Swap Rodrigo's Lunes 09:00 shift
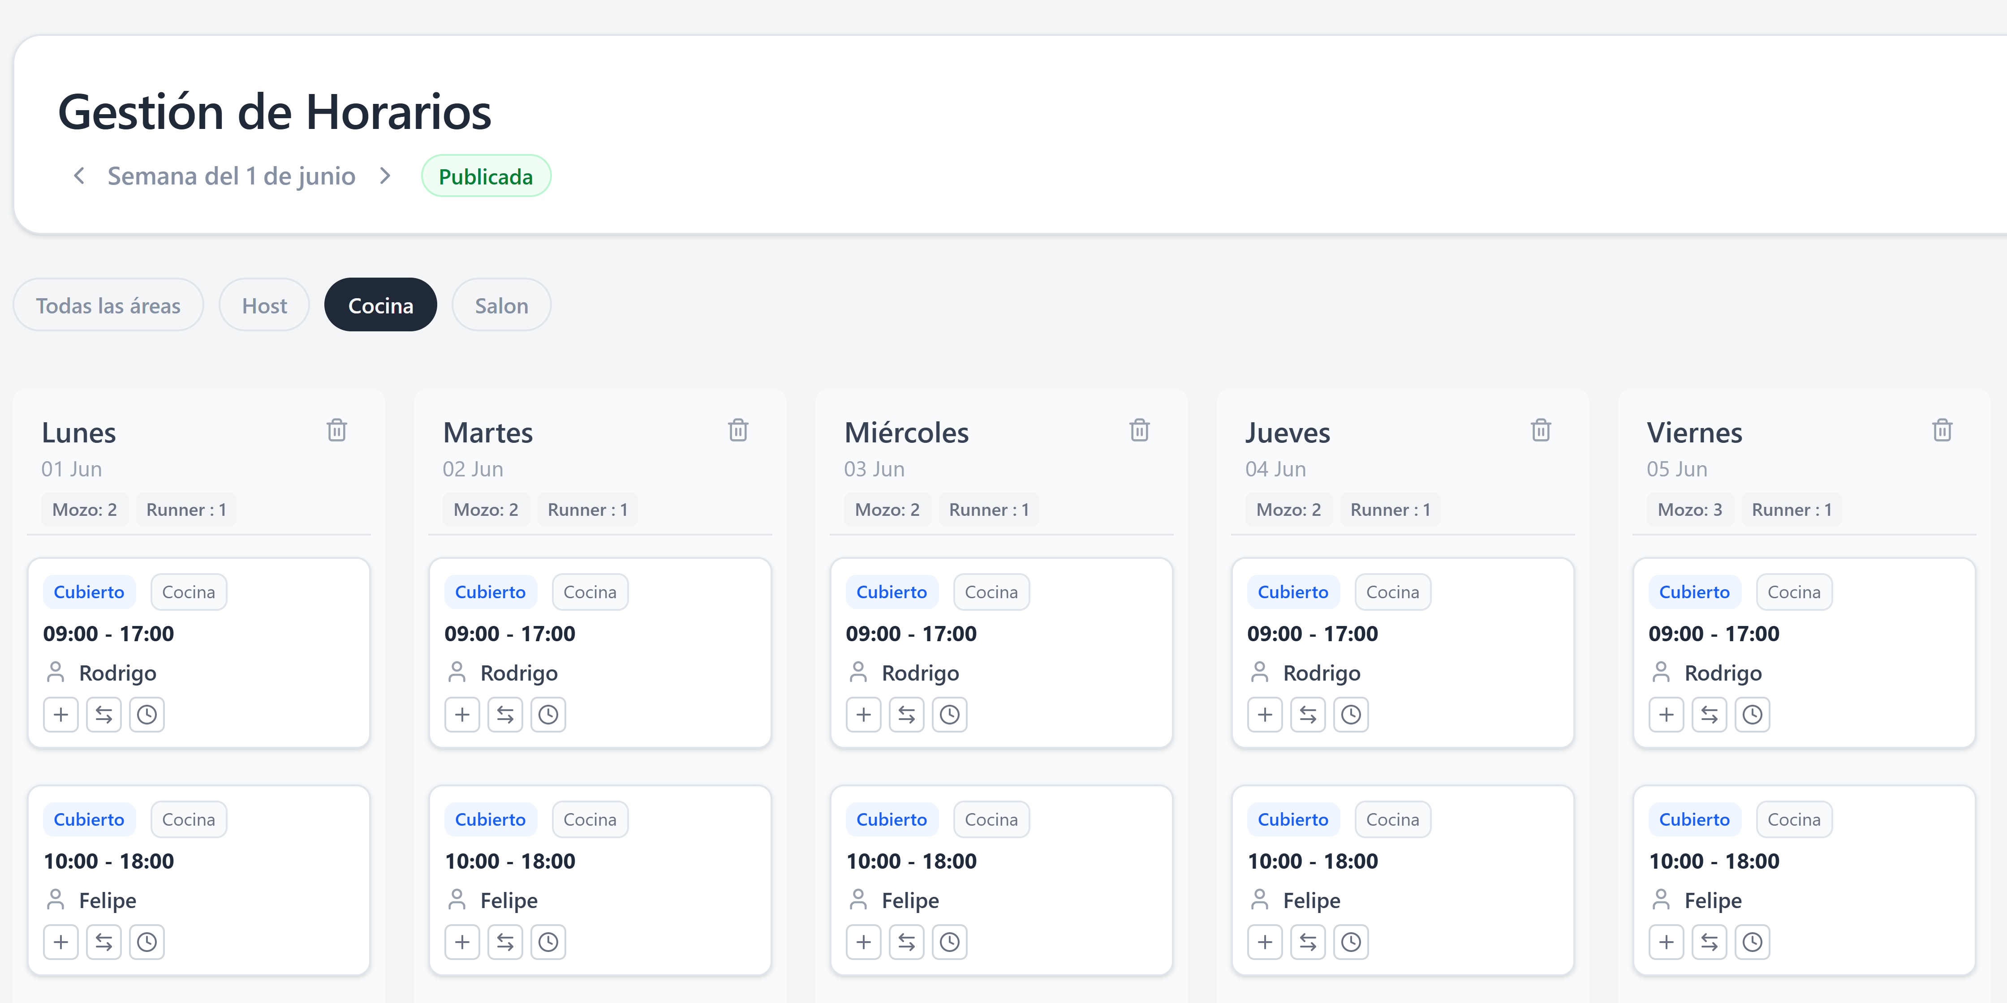Viewport: 2007px width, 1003px height. tap(103, 714)
